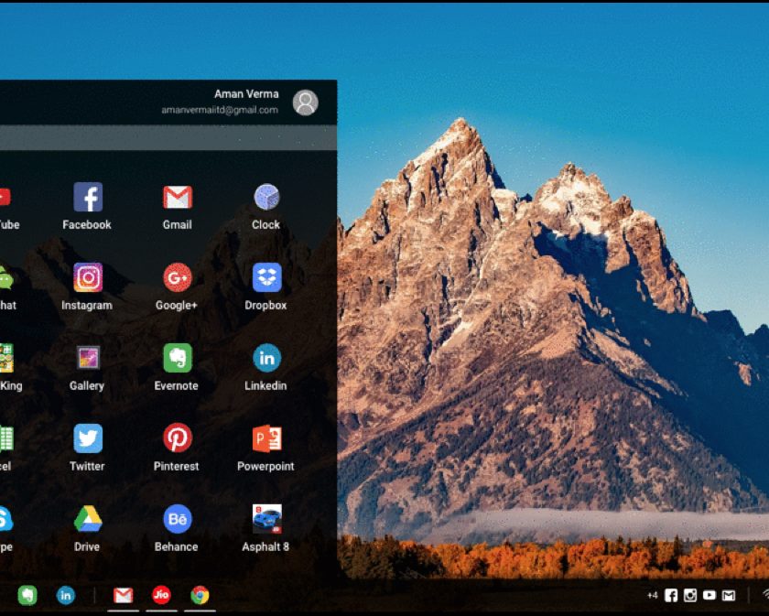
Task: Open the YouTube notification in system tray
Action: point(709,596)
